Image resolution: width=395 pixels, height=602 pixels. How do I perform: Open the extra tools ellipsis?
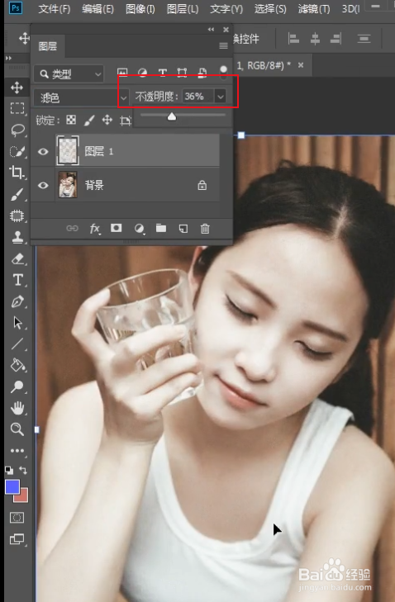point(17,451)
